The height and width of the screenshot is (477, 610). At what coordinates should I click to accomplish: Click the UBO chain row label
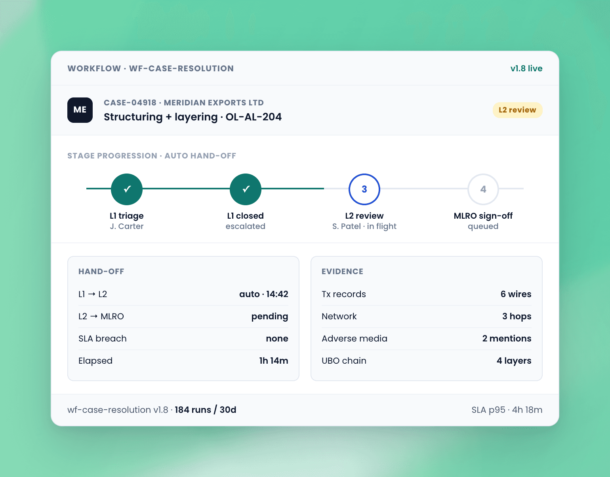[344, 361]
